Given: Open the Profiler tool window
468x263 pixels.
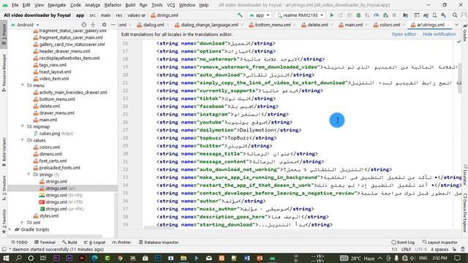Looking at the screenshot, I should [121, 243].
